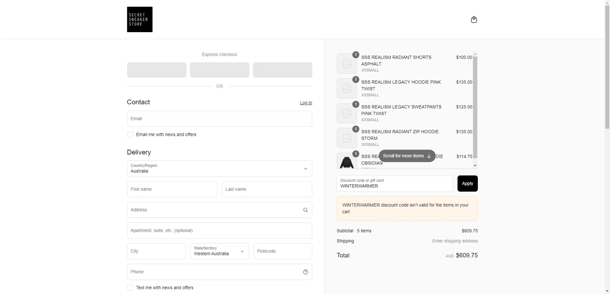
Task: Click the Radiant Zip Hoodie Storm thumbnail
Action: 347,138
